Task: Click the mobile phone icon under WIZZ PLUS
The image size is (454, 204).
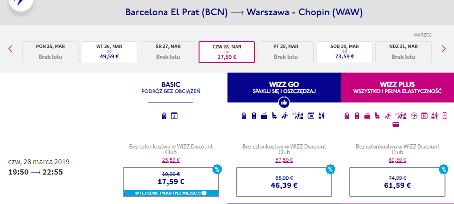Action: click(x=445, y=116)
